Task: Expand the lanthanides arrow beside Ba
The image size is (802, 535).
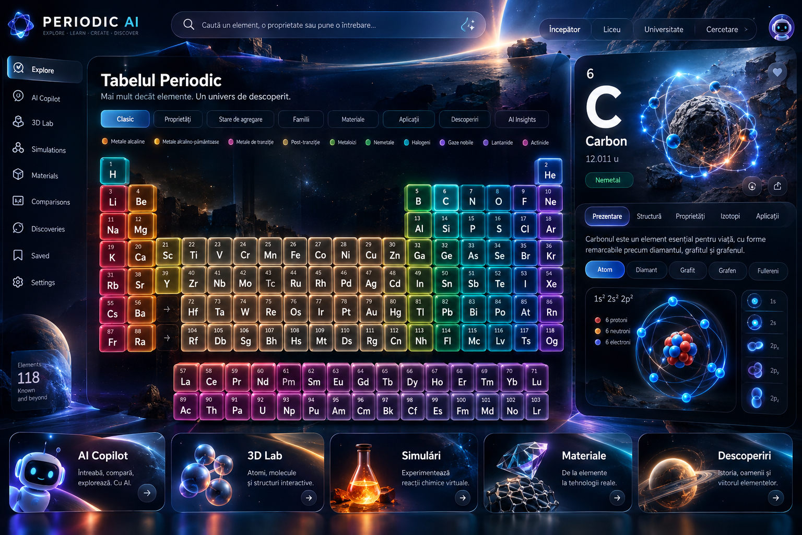Action: point(167,309)
